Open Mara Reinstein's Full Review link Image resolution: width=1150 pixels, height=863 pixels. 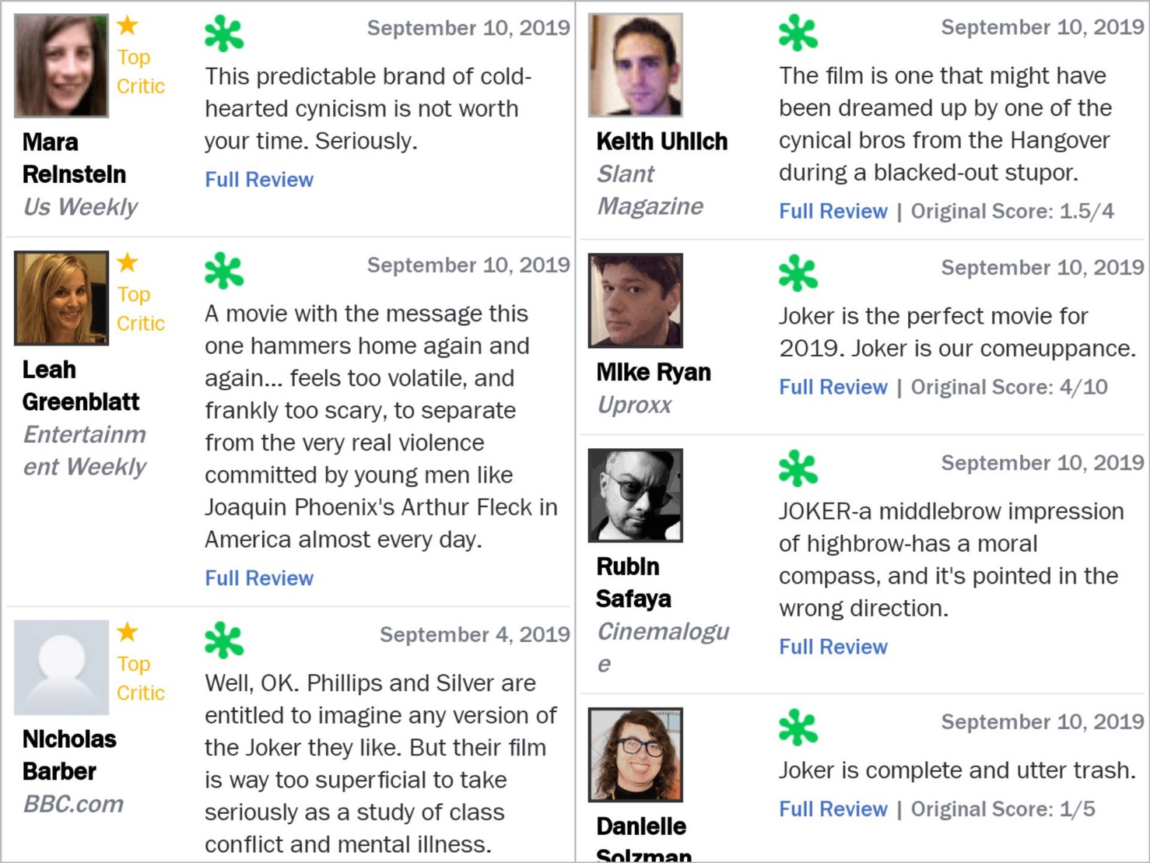click(259, 180)
